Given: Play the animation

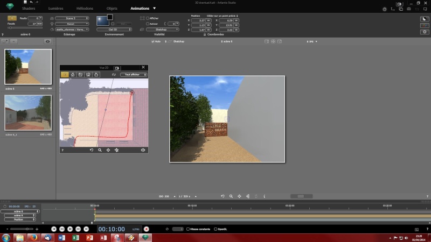Looking at the screenshot, I should [70, 229].
